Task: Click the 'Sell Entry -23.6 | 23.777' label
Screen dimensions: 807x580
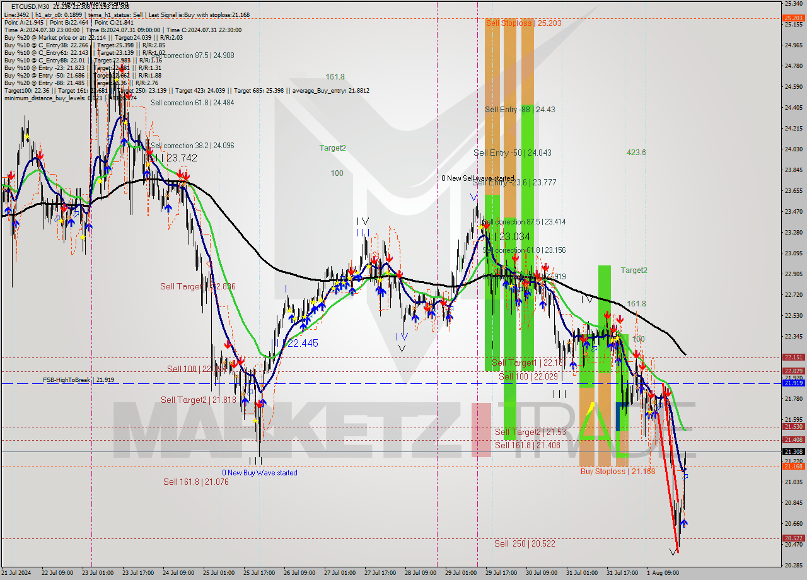Action: click(x=514, y=183)
